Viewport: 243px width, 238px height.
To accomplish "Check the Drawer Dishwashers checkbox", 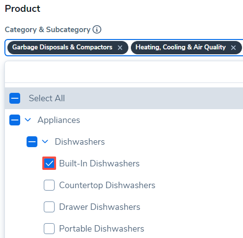I will [x=49, y=207].
